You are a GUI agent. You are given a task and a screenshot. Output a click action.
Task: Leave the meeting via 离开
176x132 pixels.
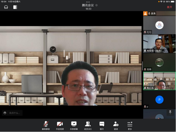(169, 7)
